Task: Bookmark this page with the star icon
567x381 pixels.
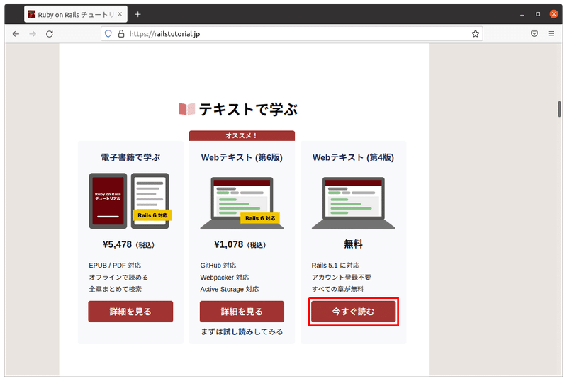Action: 475,34
